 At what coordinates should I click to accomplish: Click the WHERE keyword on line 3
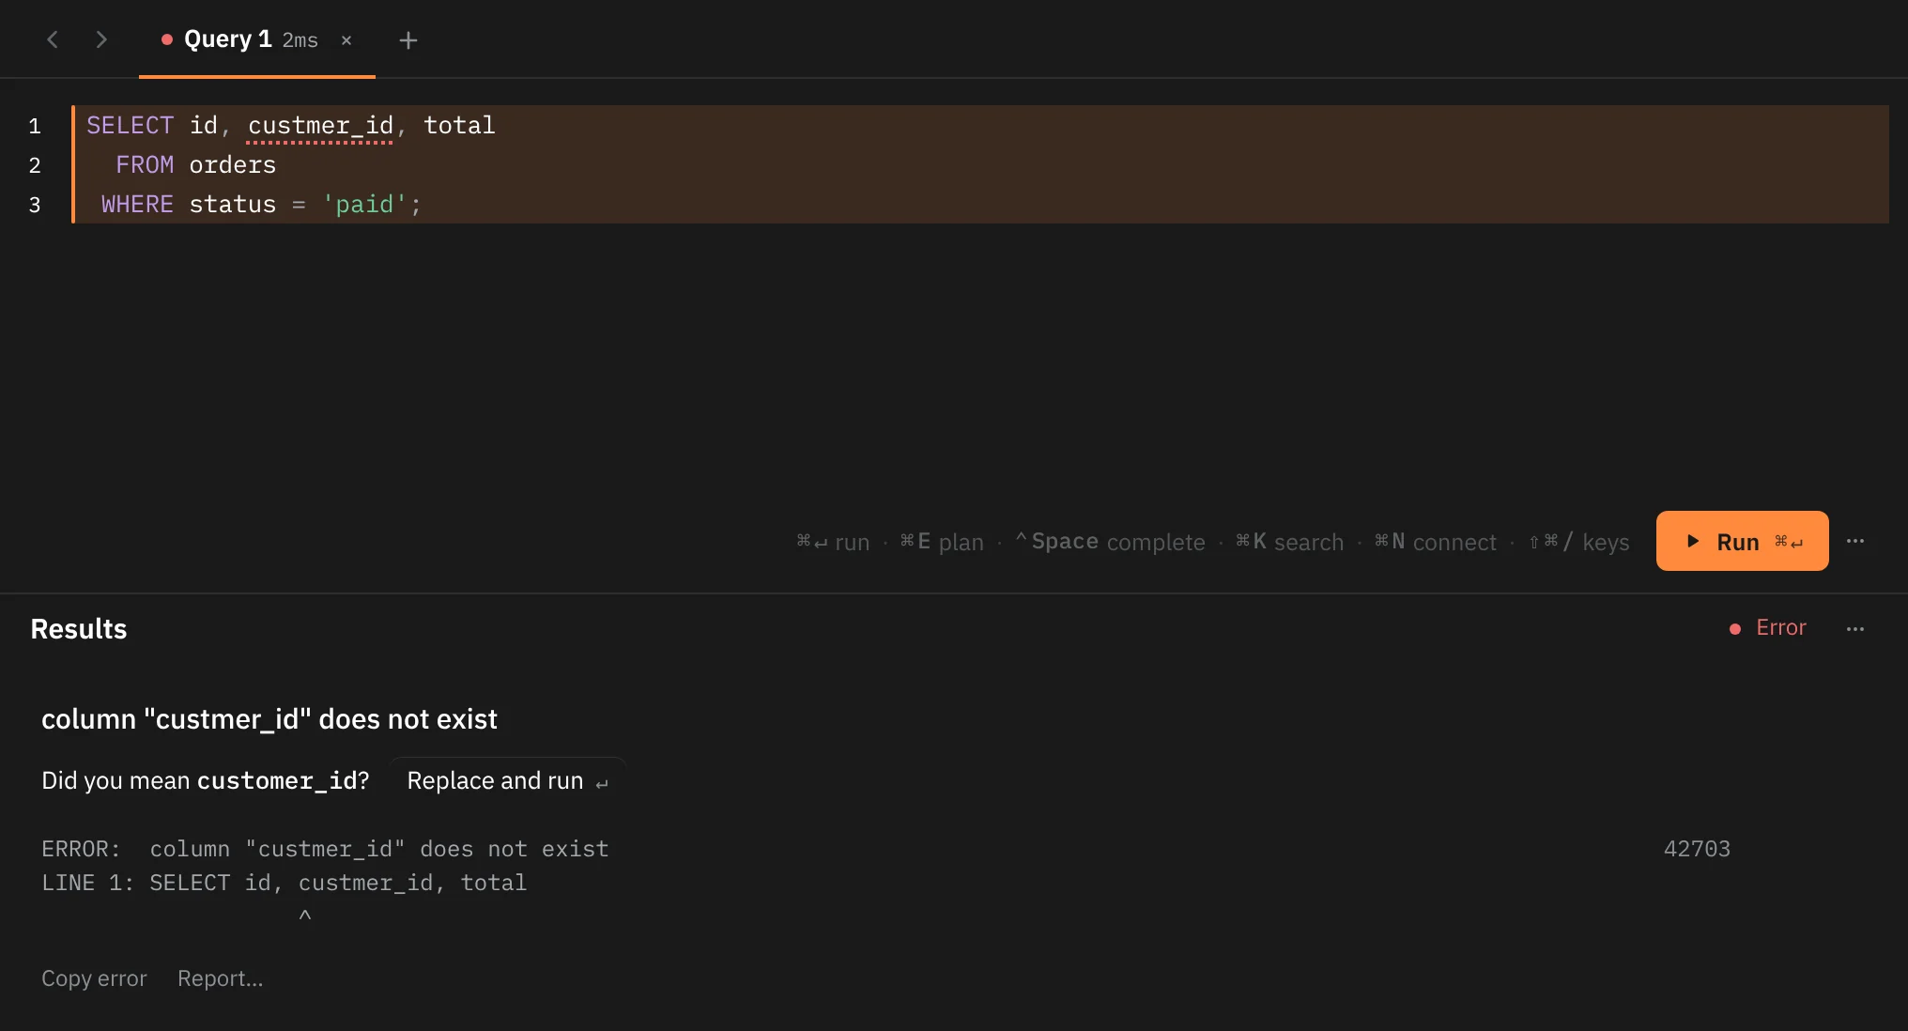click(x=137, y=205)
